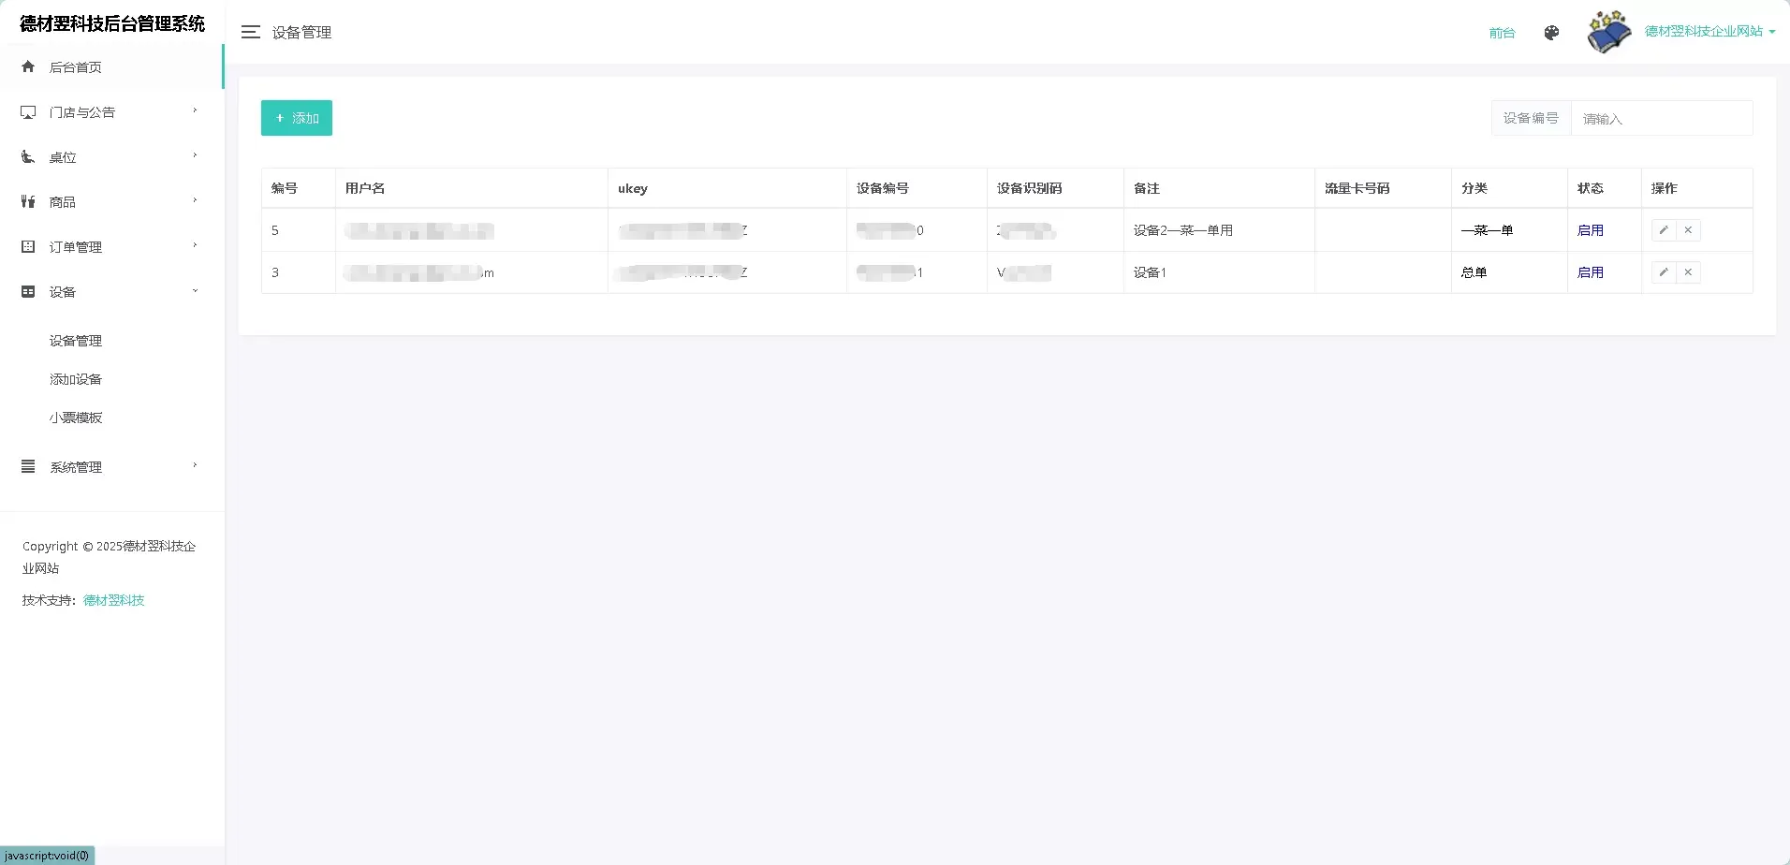Click the delete X for device 5

(x=1688, y=230)
